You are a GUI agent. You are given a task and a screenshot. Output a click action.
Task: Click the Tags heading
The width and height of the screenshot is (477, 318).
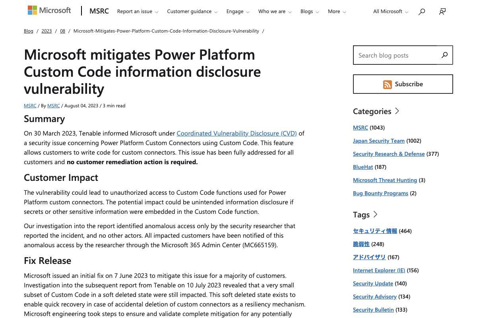click(x=361, y=215)
